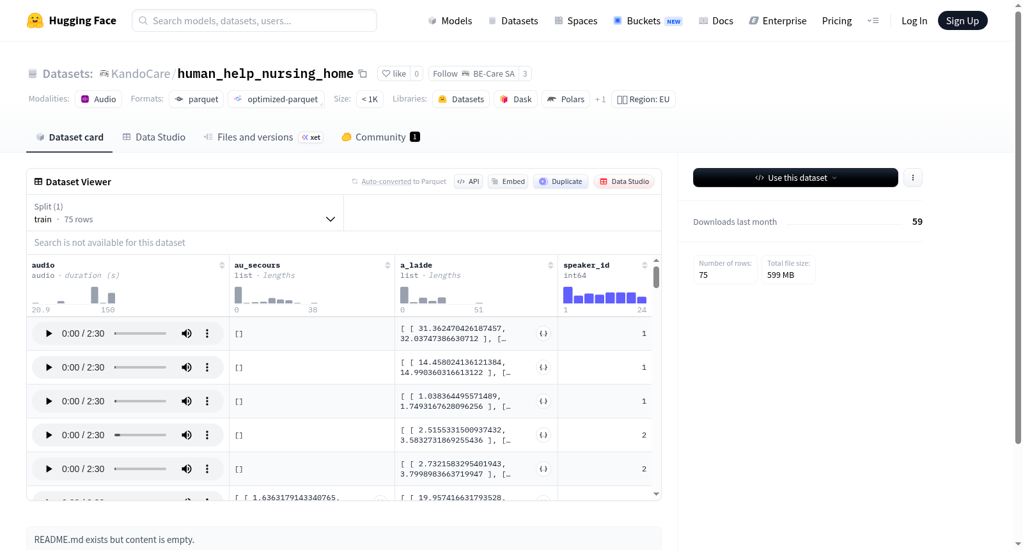
Task: Open Datasets in the top navigation
Action: pyautogui.click(x=513, y=20)
